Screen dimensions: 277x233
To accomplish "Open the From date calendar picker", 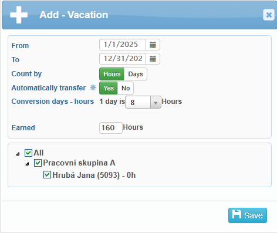I will pos(153,45).
